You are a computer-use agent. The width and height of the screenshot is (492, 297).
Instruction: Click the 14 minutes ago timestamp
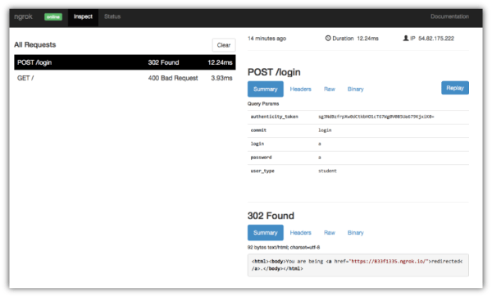tap(266, 39)
